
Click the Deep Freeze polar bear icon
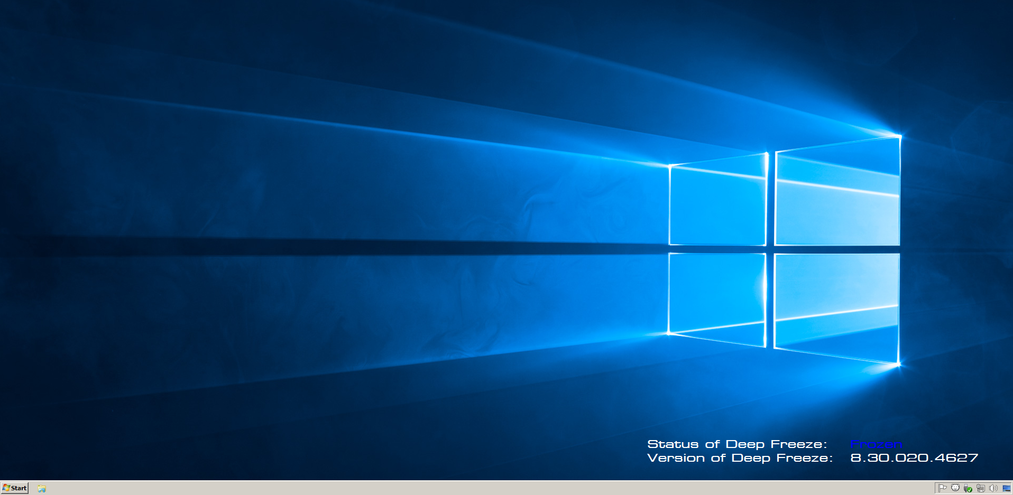(x=955, y=488)
